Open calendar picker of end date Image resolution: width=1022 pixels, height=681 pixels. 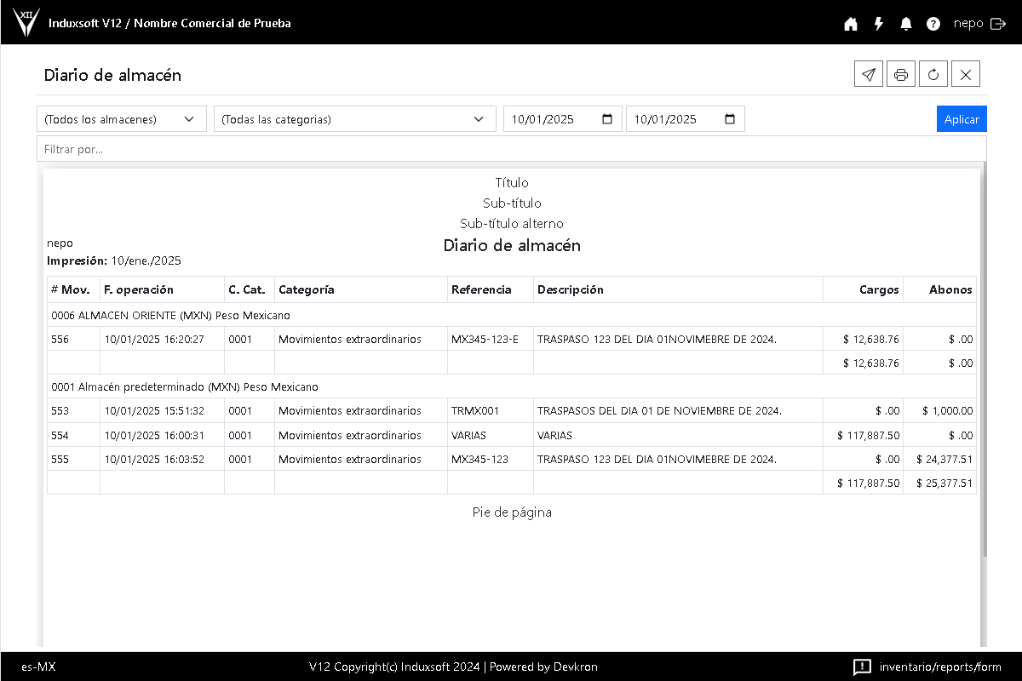point(730,119)
